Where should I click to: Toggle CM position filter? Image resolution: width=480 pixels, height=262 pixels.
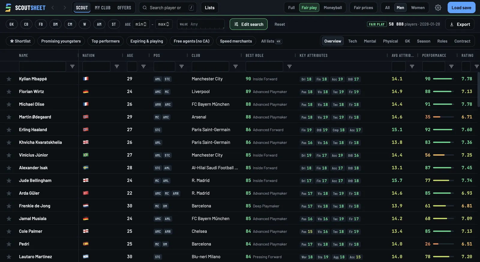(x=70, y=24)
